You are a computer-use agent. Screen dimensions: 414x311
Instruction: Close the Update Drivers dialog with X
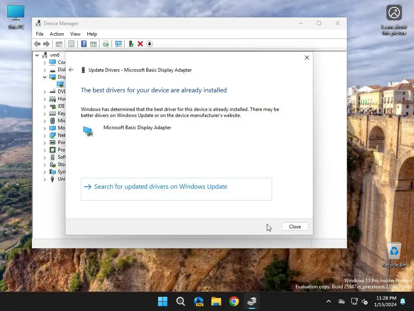tap(306, 58)
